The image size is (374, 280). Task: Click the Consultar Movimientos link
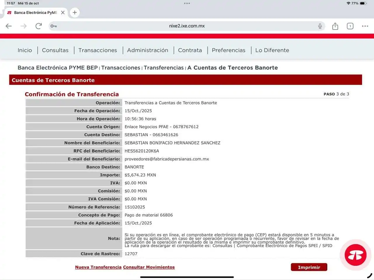[149, 267]
